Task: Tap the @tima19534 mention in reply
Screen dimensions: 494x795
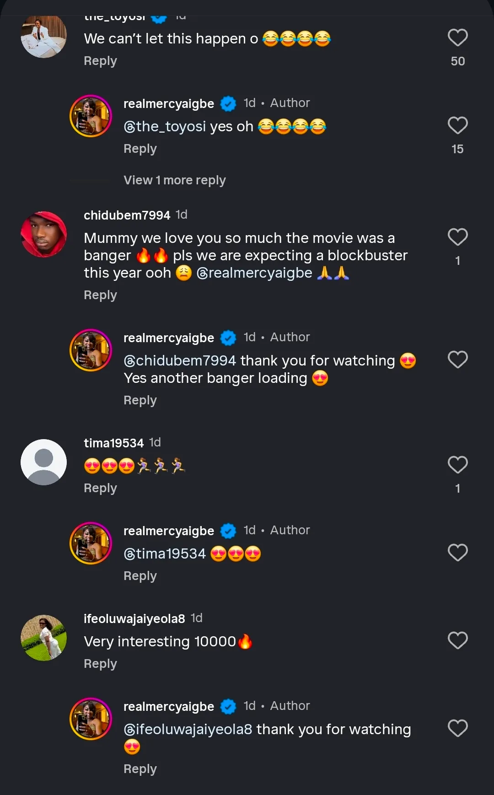Action: tap(165, 553)
